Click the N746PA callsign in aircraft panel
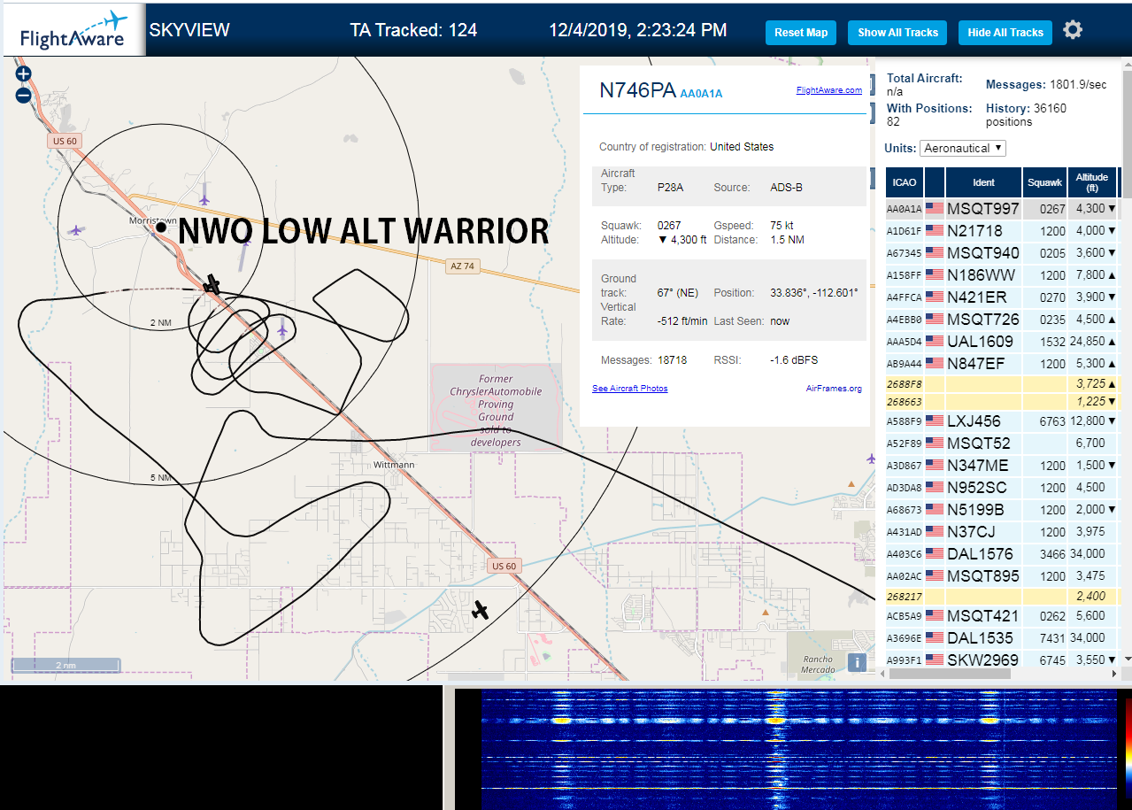This screenshot has width=1132, height=810. coord(637,91)
